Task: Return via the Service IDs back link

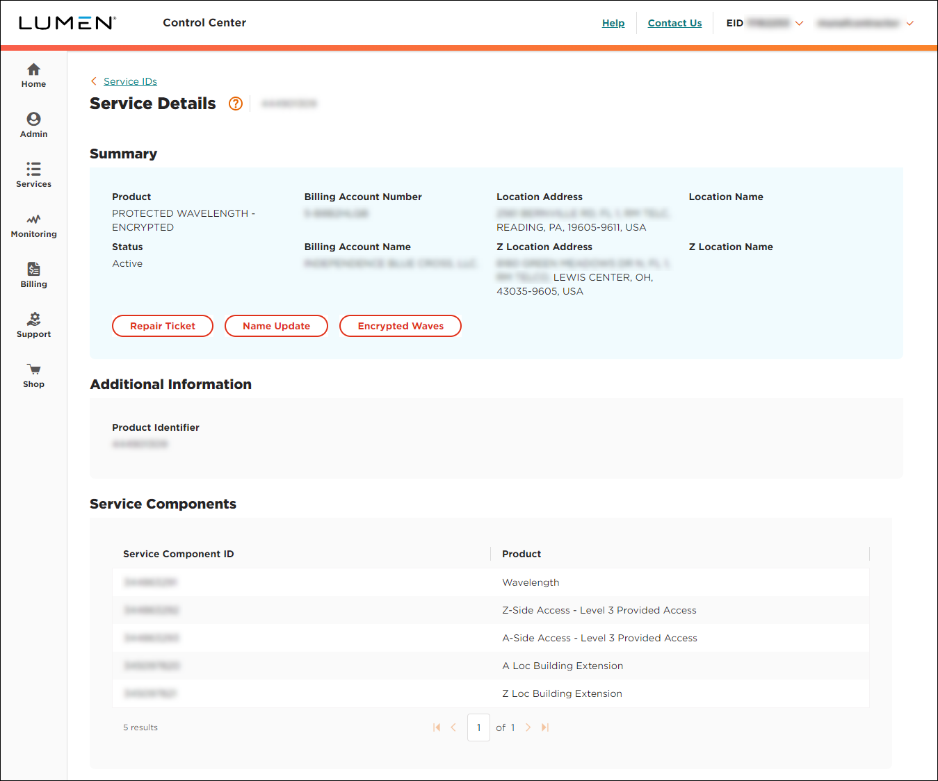Action: click(x=129, y=81)
